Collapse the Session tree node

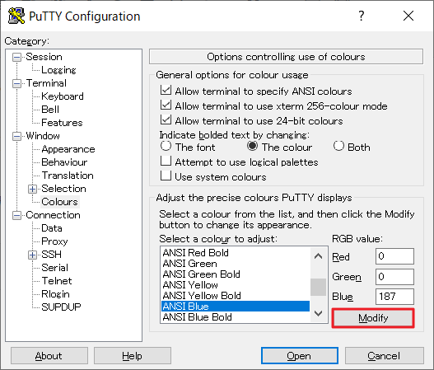pos(17,58)
